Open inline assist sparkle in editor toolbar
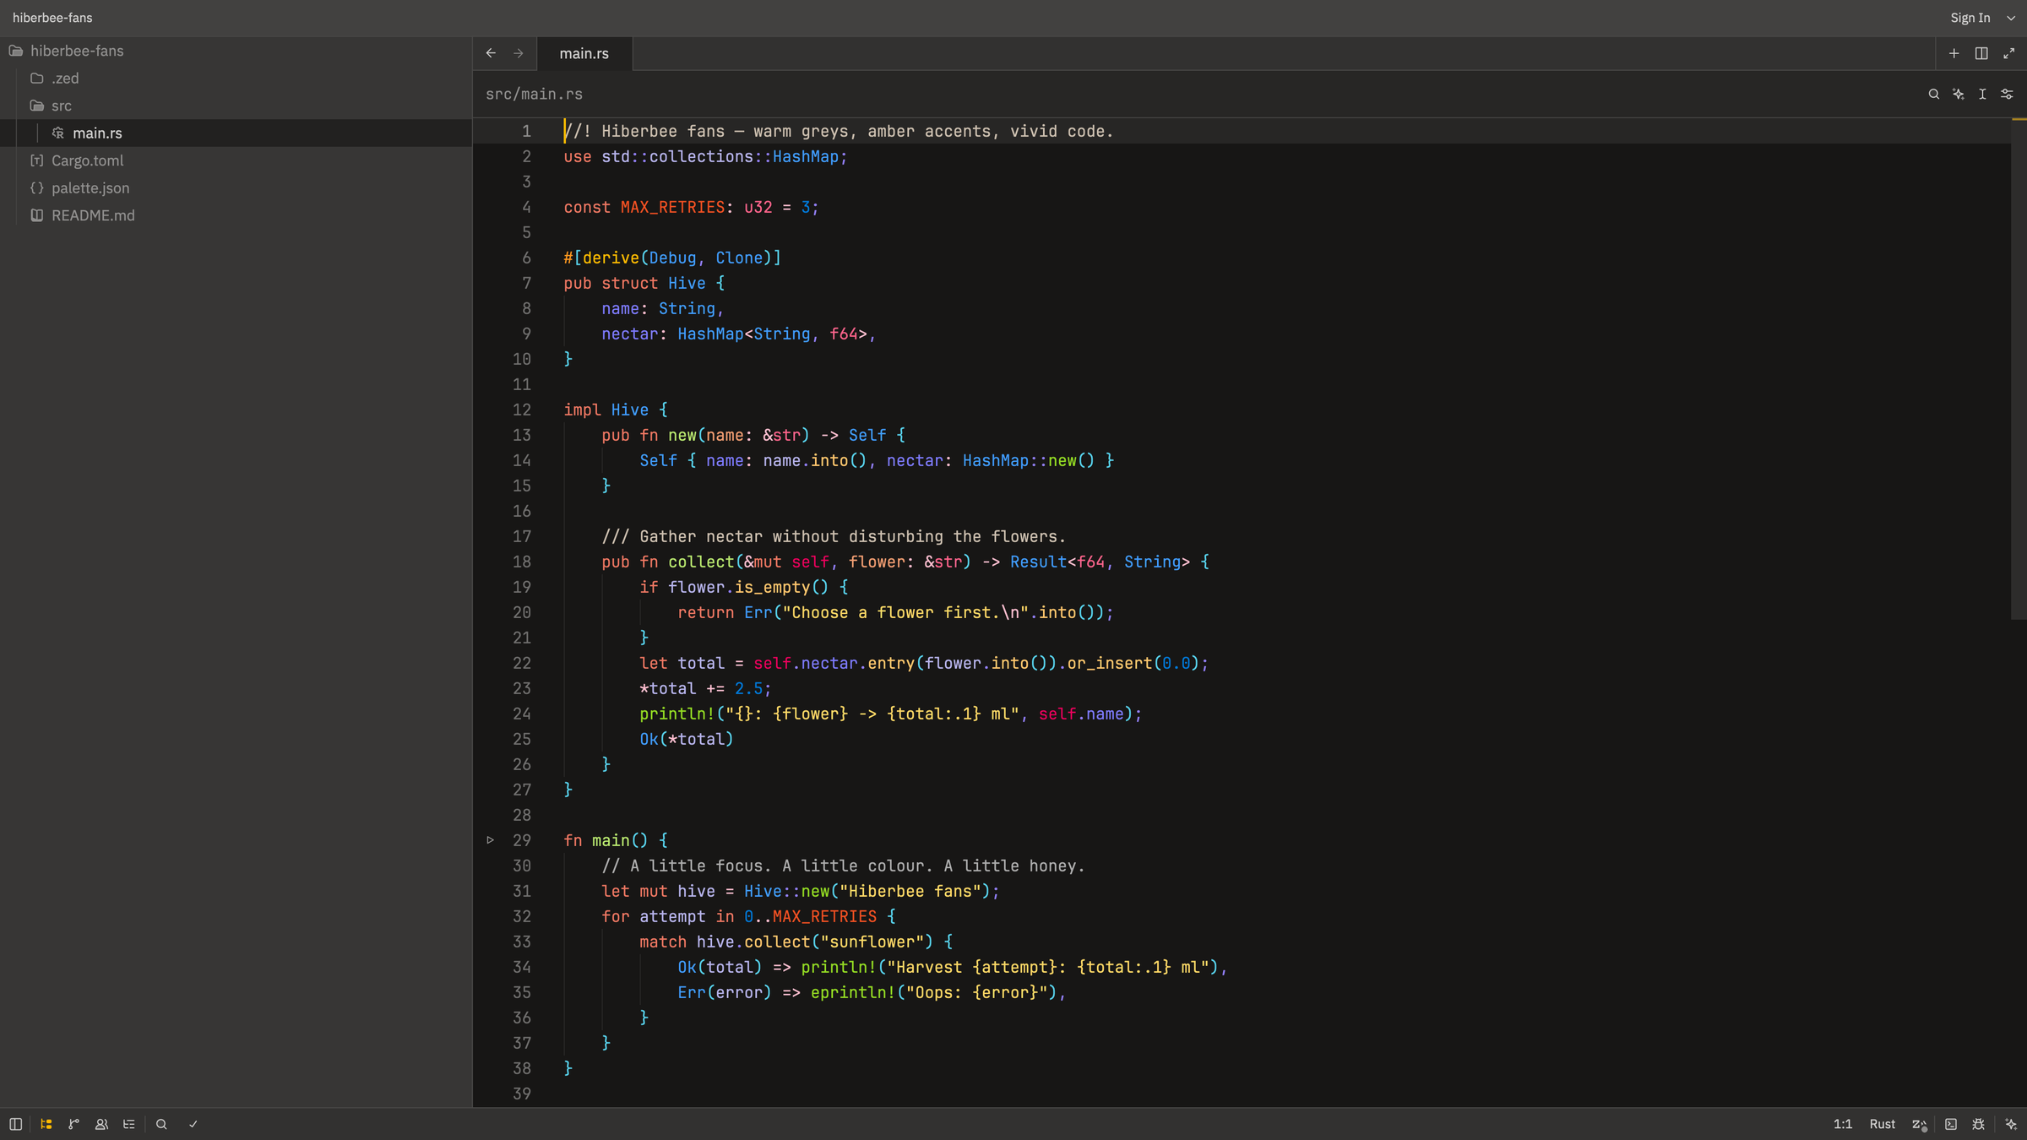The width and height of the screenshot is (2027, 1140). (1959, 94)
